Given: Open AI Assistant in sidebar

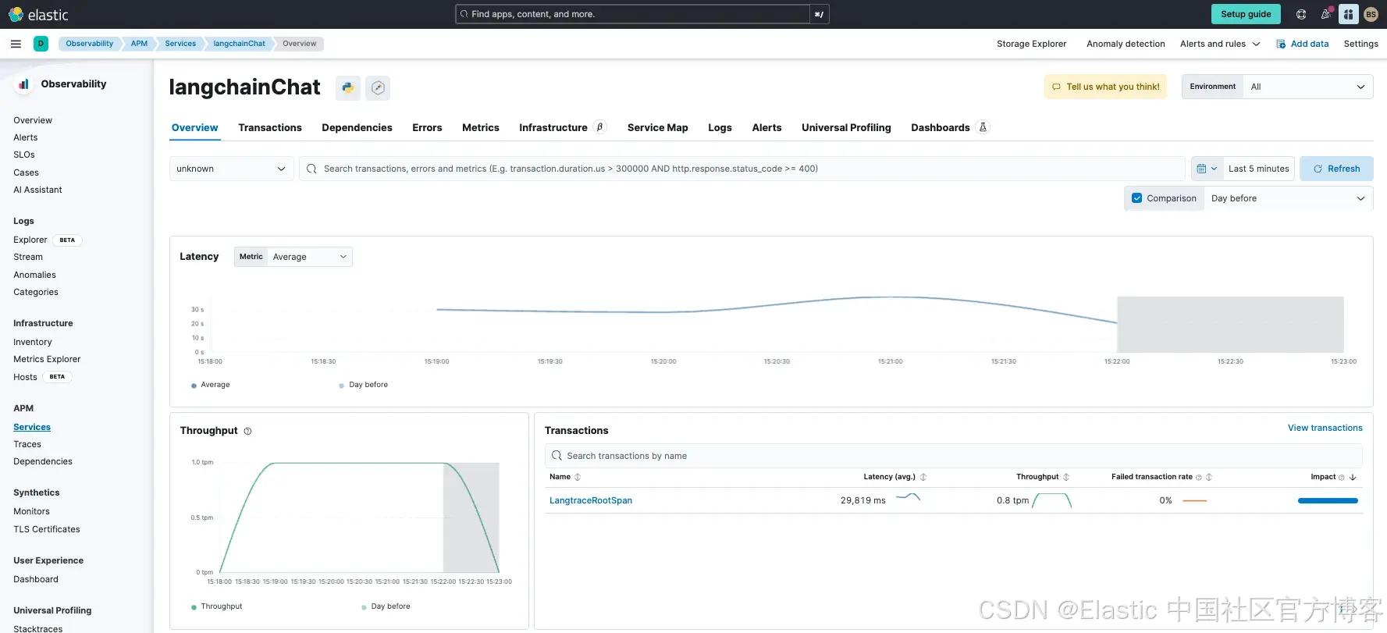Looking at the screenshot, I should [x=37, y=190].
